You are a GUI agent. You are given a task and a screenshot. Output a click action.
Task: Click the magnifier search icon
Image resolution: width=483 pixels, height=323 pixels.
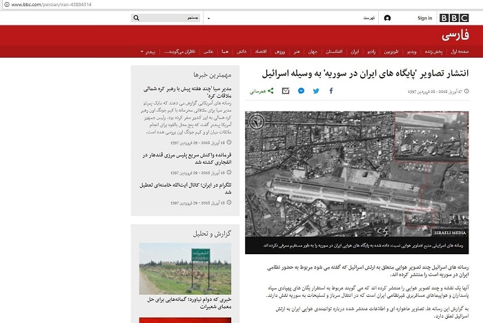(x=136, y=18)
